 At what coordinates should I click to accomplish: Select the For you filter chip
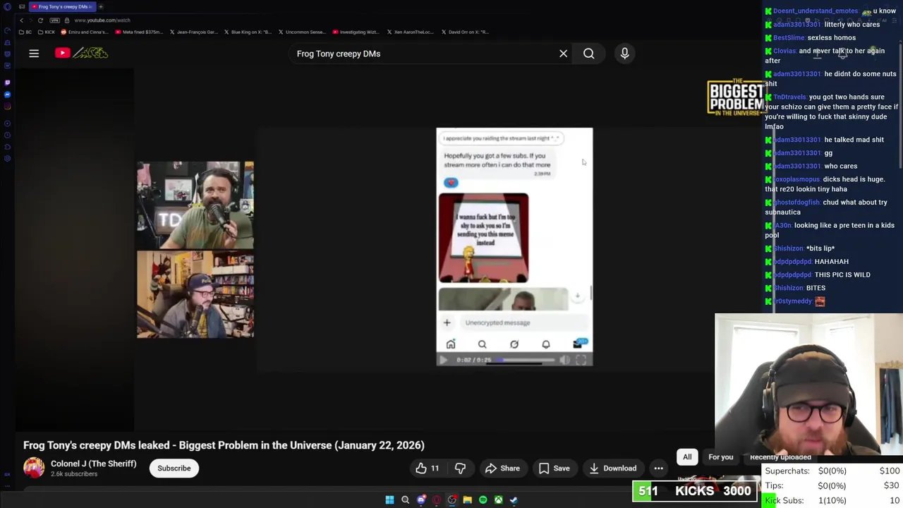(x=720, y=457)
